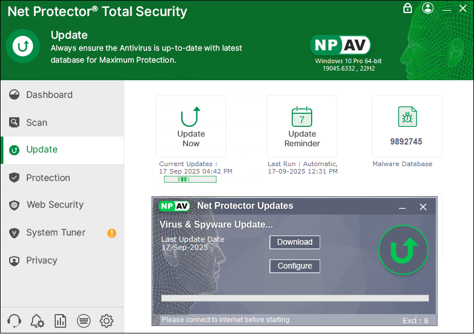The height and width of the screenshot is (334, 474).
Task: Click the update download progress bar
Action: click(x=295, y=298)
